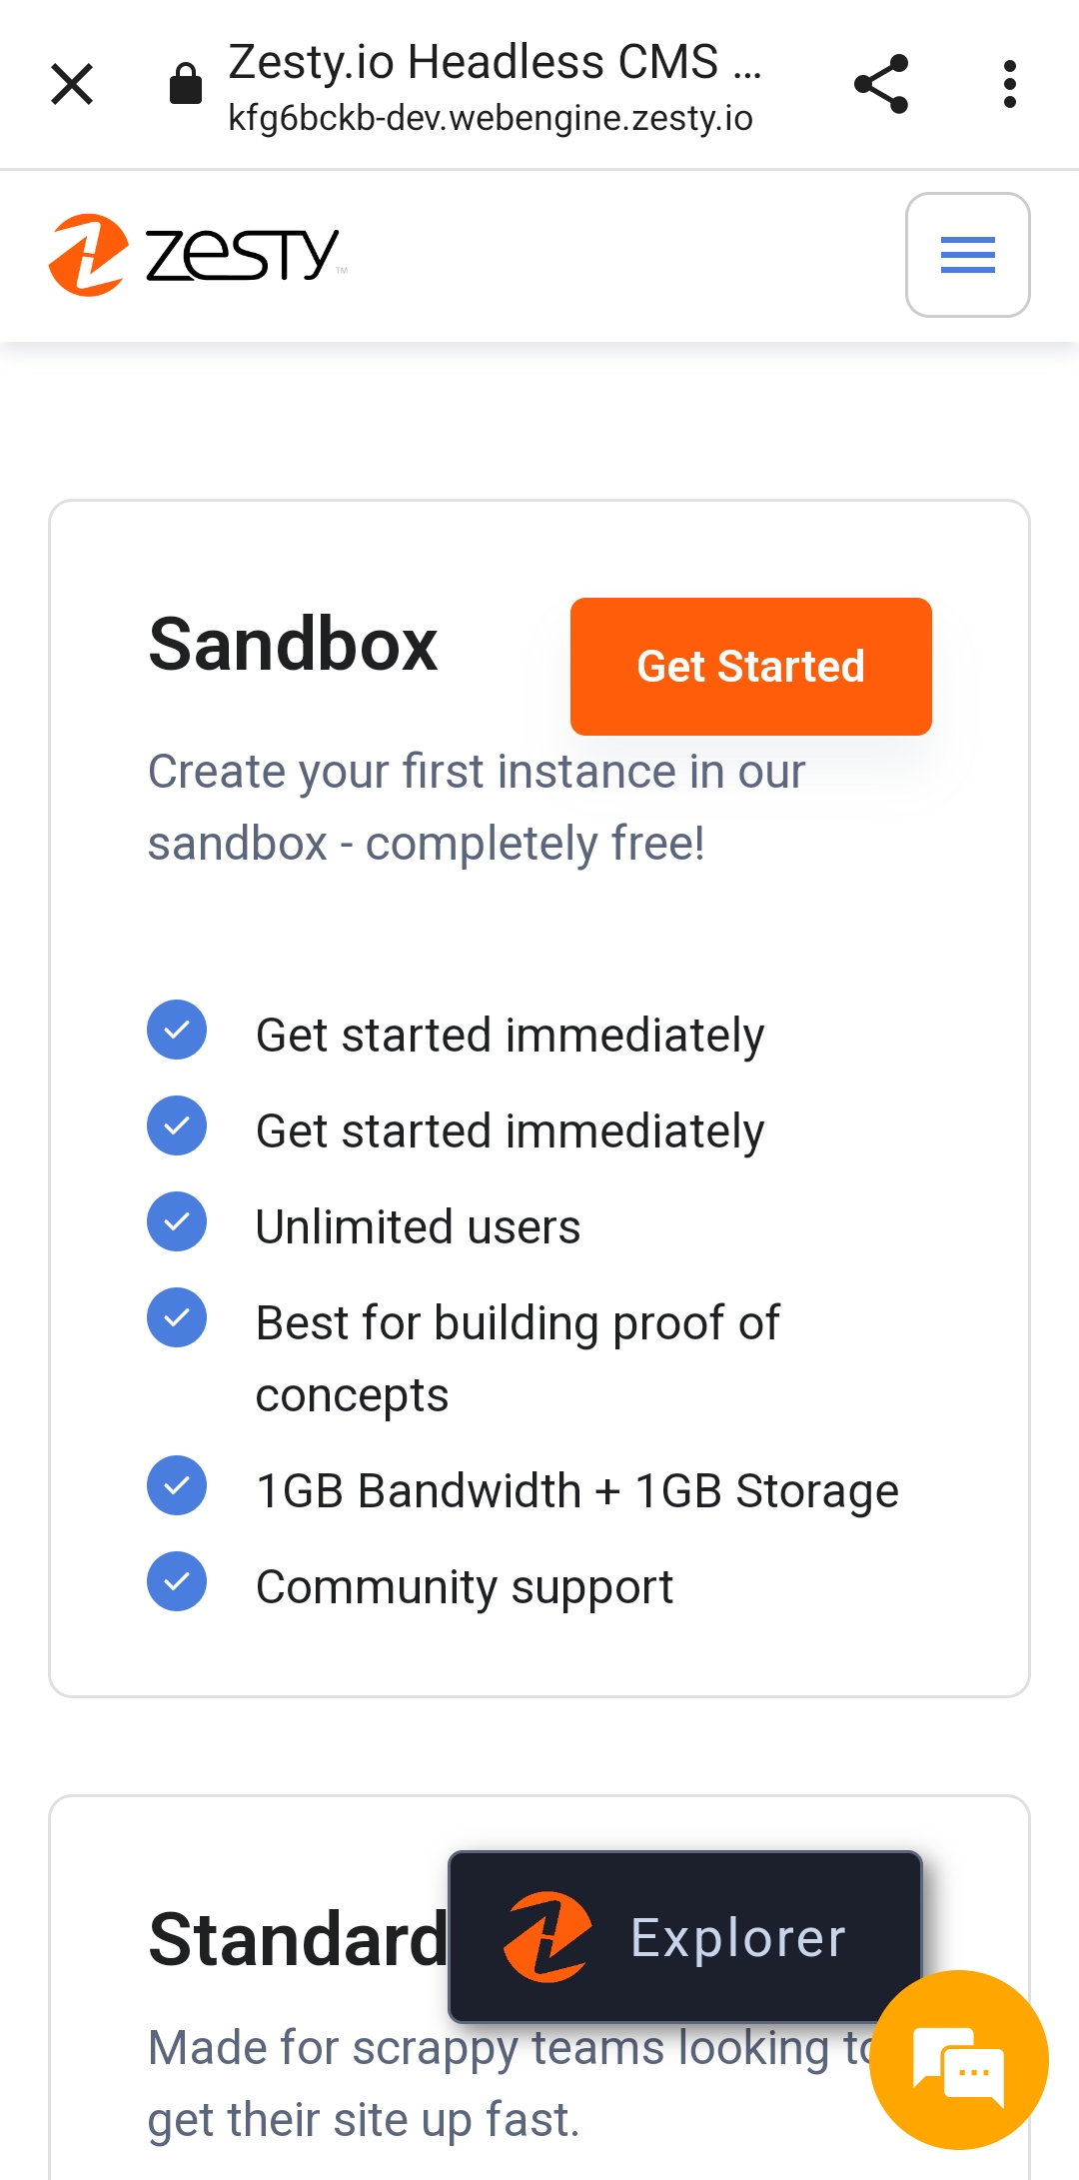Toggle the proof of concepts checkmark
Viewport: 1079px width, 2180px height.
click(x=177, y=1317)
